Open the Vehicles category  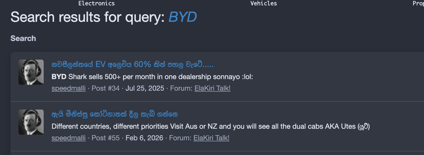[x=264, y=3]
